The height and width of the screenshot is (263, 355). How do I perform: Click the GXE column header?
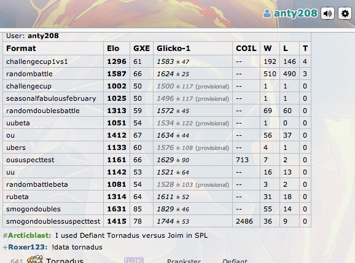point(141,49)
